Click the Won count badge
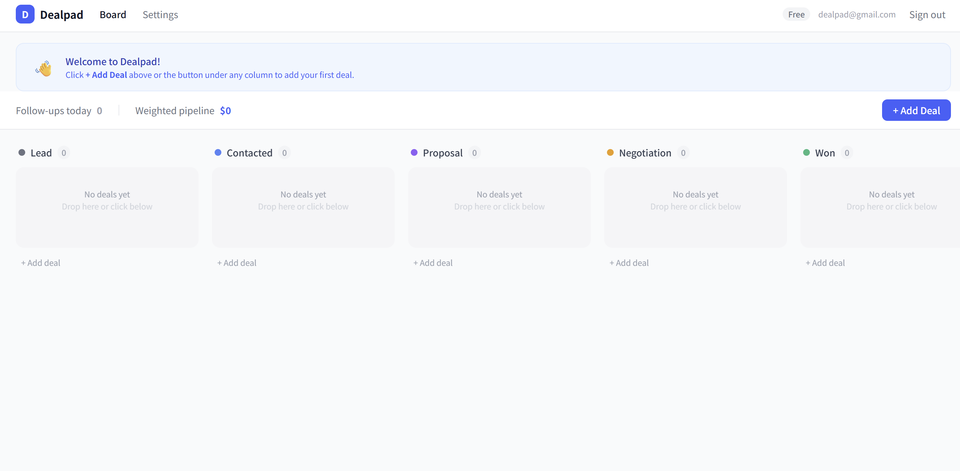 (847, 153)
